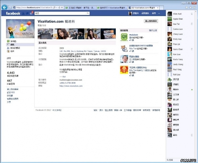Open chat with Paul Yang
The height and width of the screenshot is (163, 198).
[180, 69]
